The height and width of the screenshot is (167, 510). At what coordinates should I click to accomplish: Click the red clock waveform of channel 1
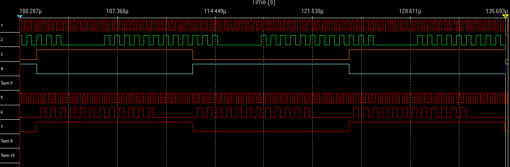click(x=263, y=25)
